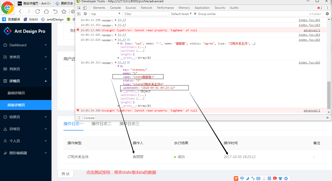Open the console settings gear

[327, 14]
